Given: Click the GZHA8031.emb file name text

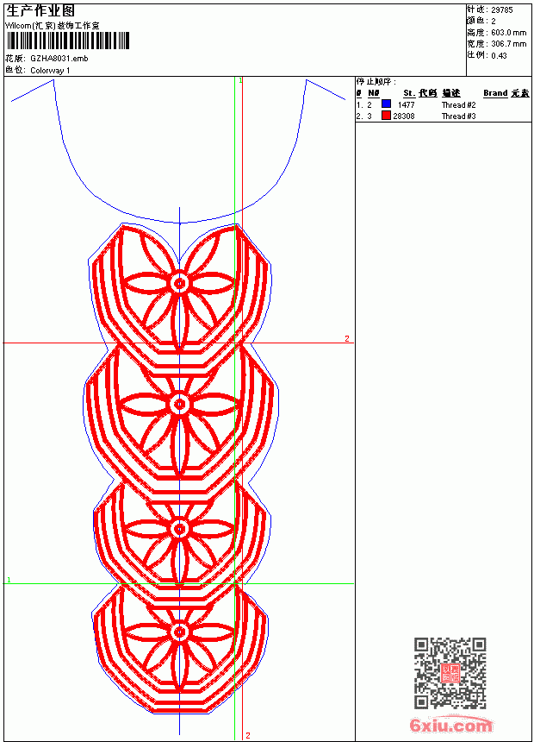Looking at the screenshot, I should (59, 59).
